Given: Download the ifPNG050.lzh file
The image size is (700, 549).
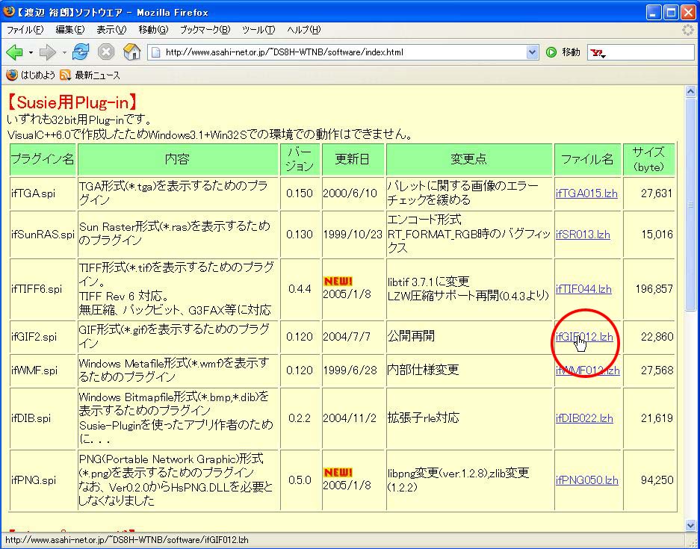Looking at the screenshot, I should tap(587, 480).
